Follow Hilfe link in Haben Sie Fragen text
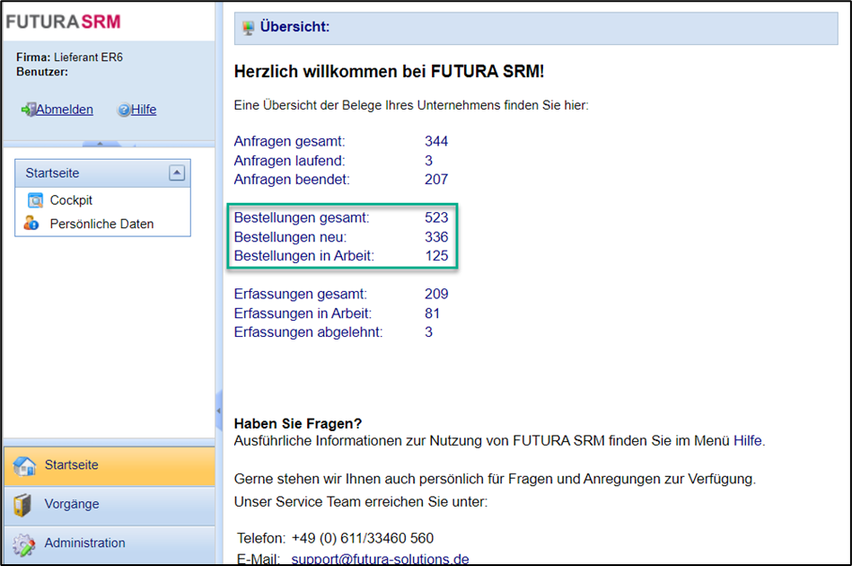 click(x=748, y=440)
